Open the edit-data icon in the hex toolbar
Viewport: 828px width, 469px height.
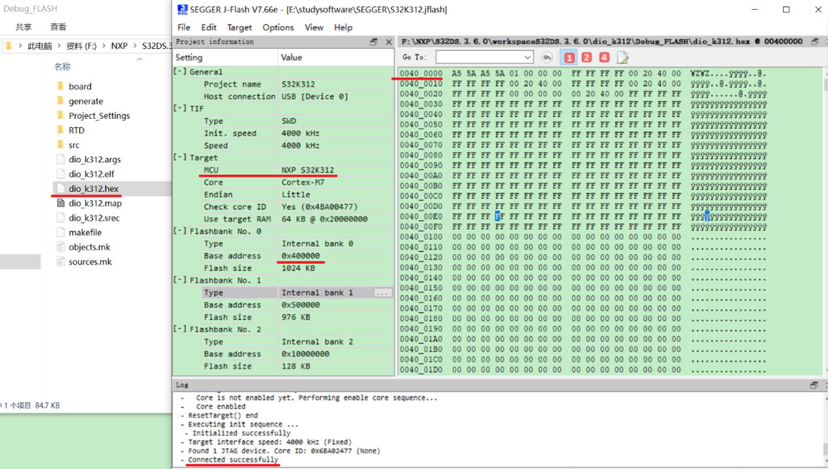point(622,57)
